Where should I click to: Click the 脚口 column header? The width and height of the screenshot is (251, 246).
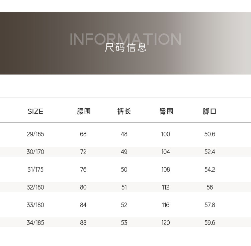(x=210, y=111)
